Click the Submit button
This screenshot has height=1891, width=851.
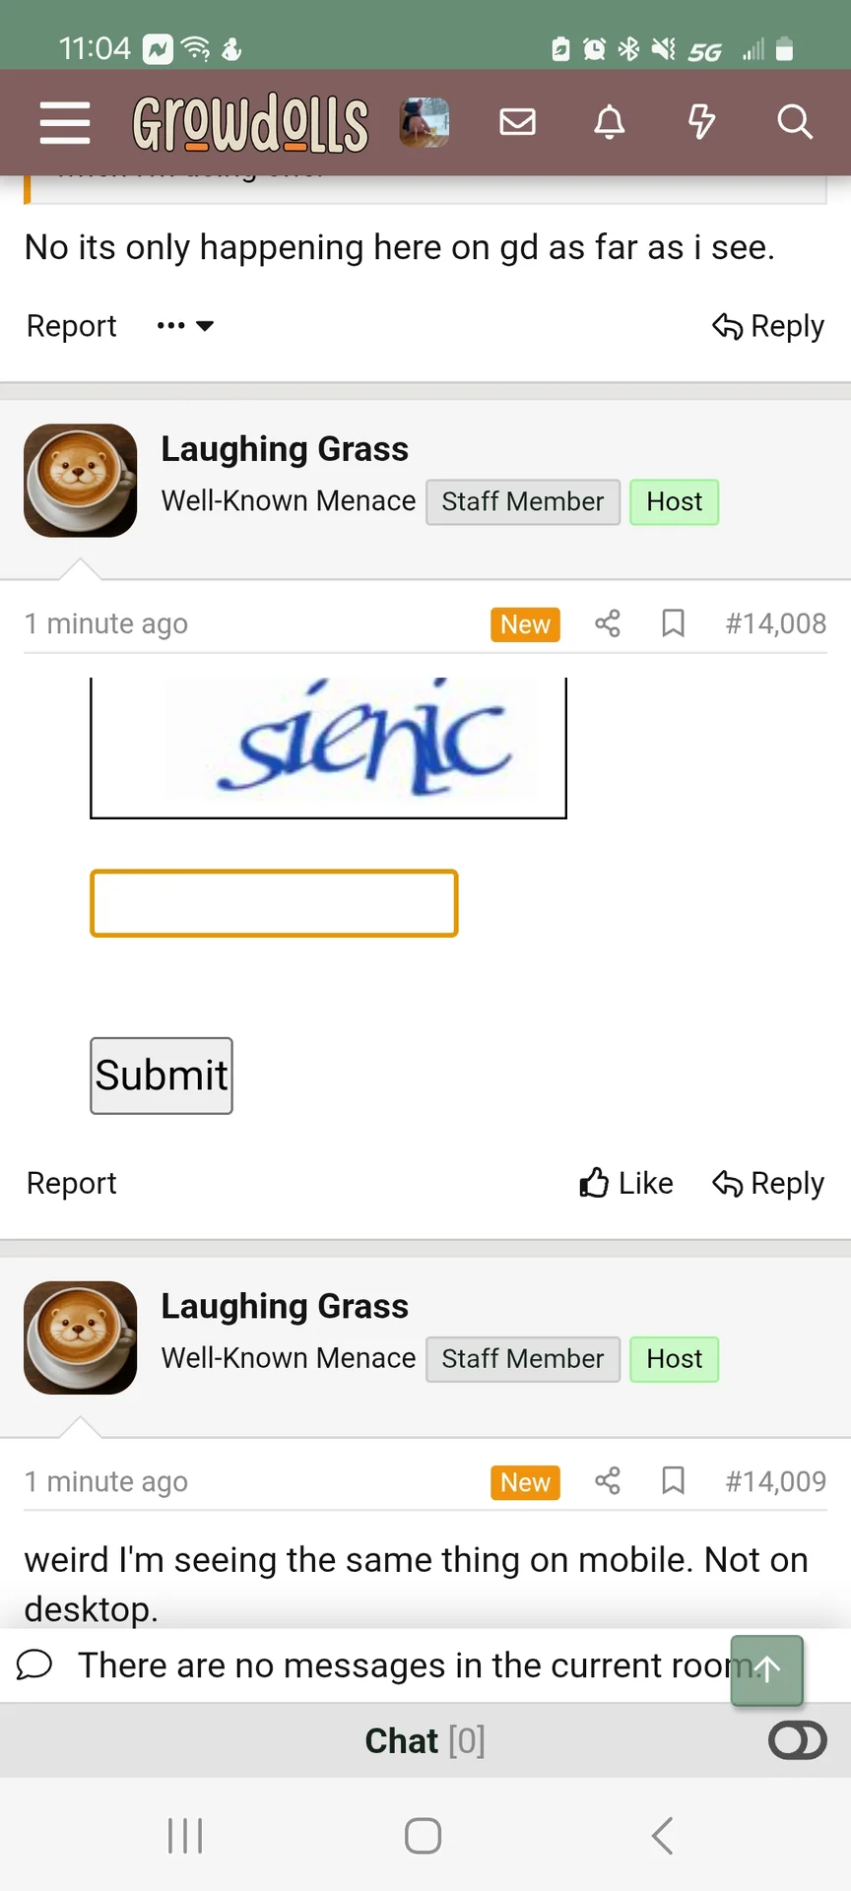coord(162,1076)
